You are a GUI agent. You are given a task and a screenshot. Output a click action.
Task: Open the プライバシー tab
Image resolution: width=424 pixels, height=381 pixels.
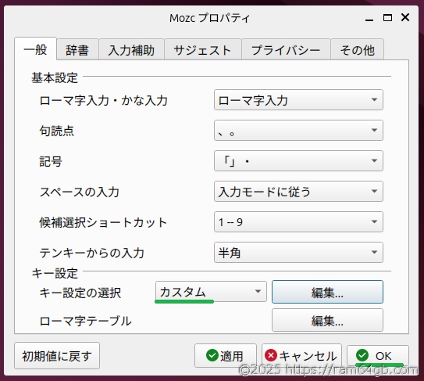286,50
